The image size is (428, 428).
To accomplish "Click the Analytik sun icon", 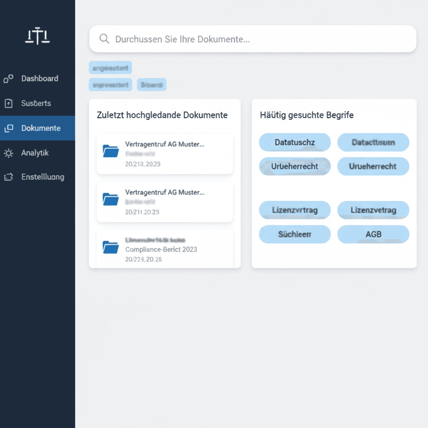I will (x=8, y=153).
